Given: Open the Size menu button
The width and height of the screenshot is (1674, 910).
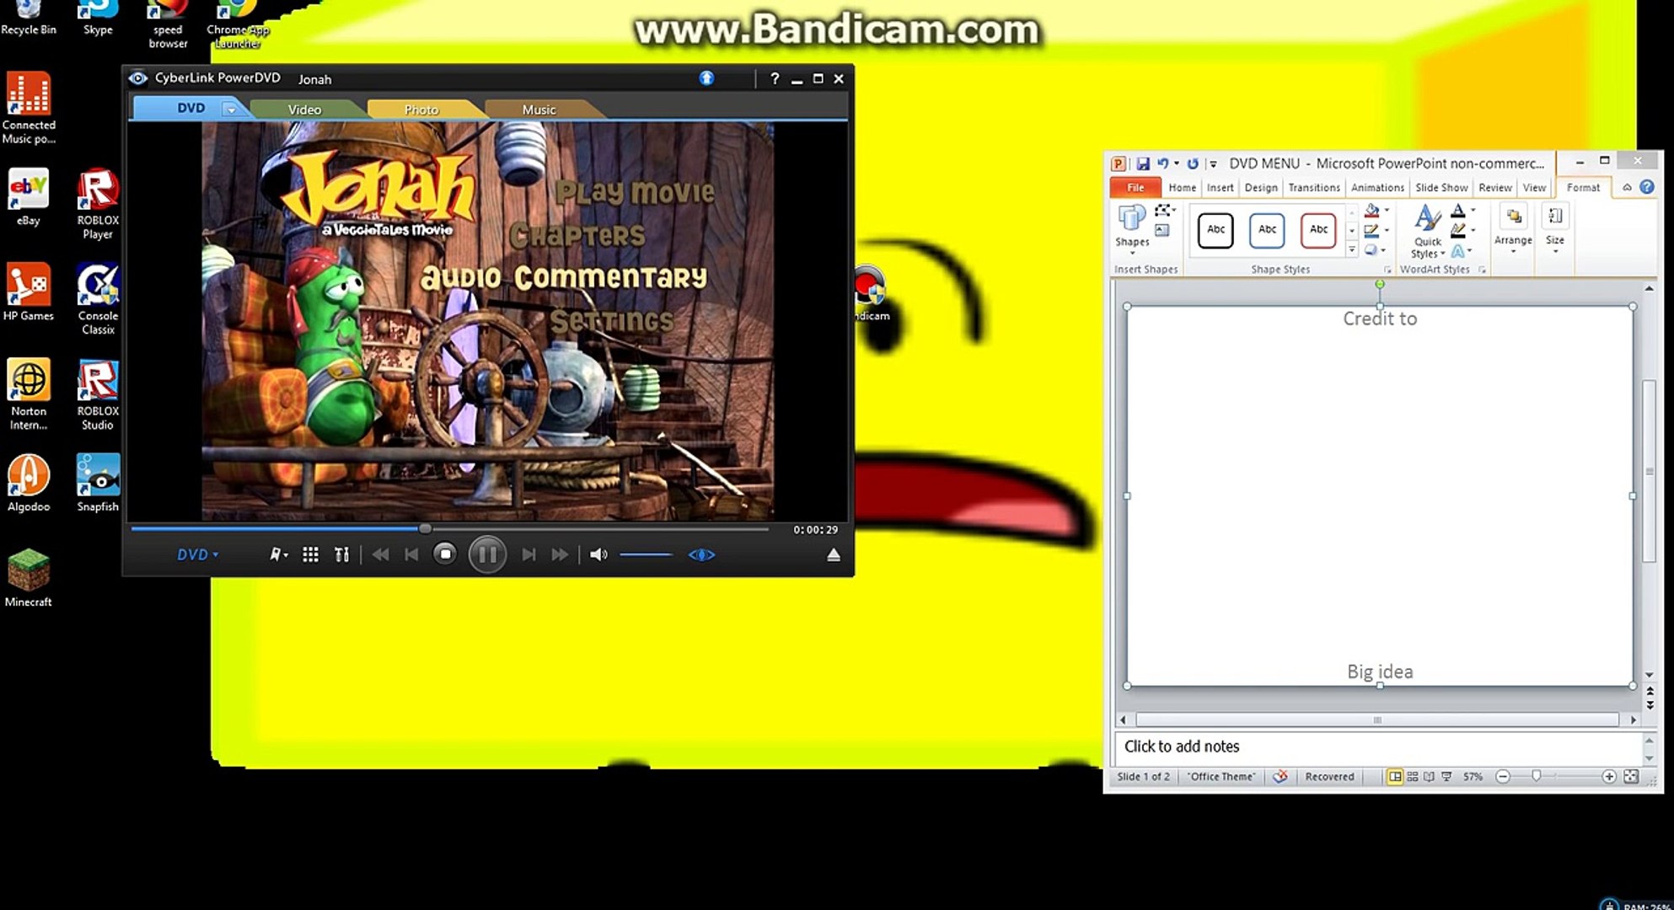Looking at the screenshot, I should 1555,228.
